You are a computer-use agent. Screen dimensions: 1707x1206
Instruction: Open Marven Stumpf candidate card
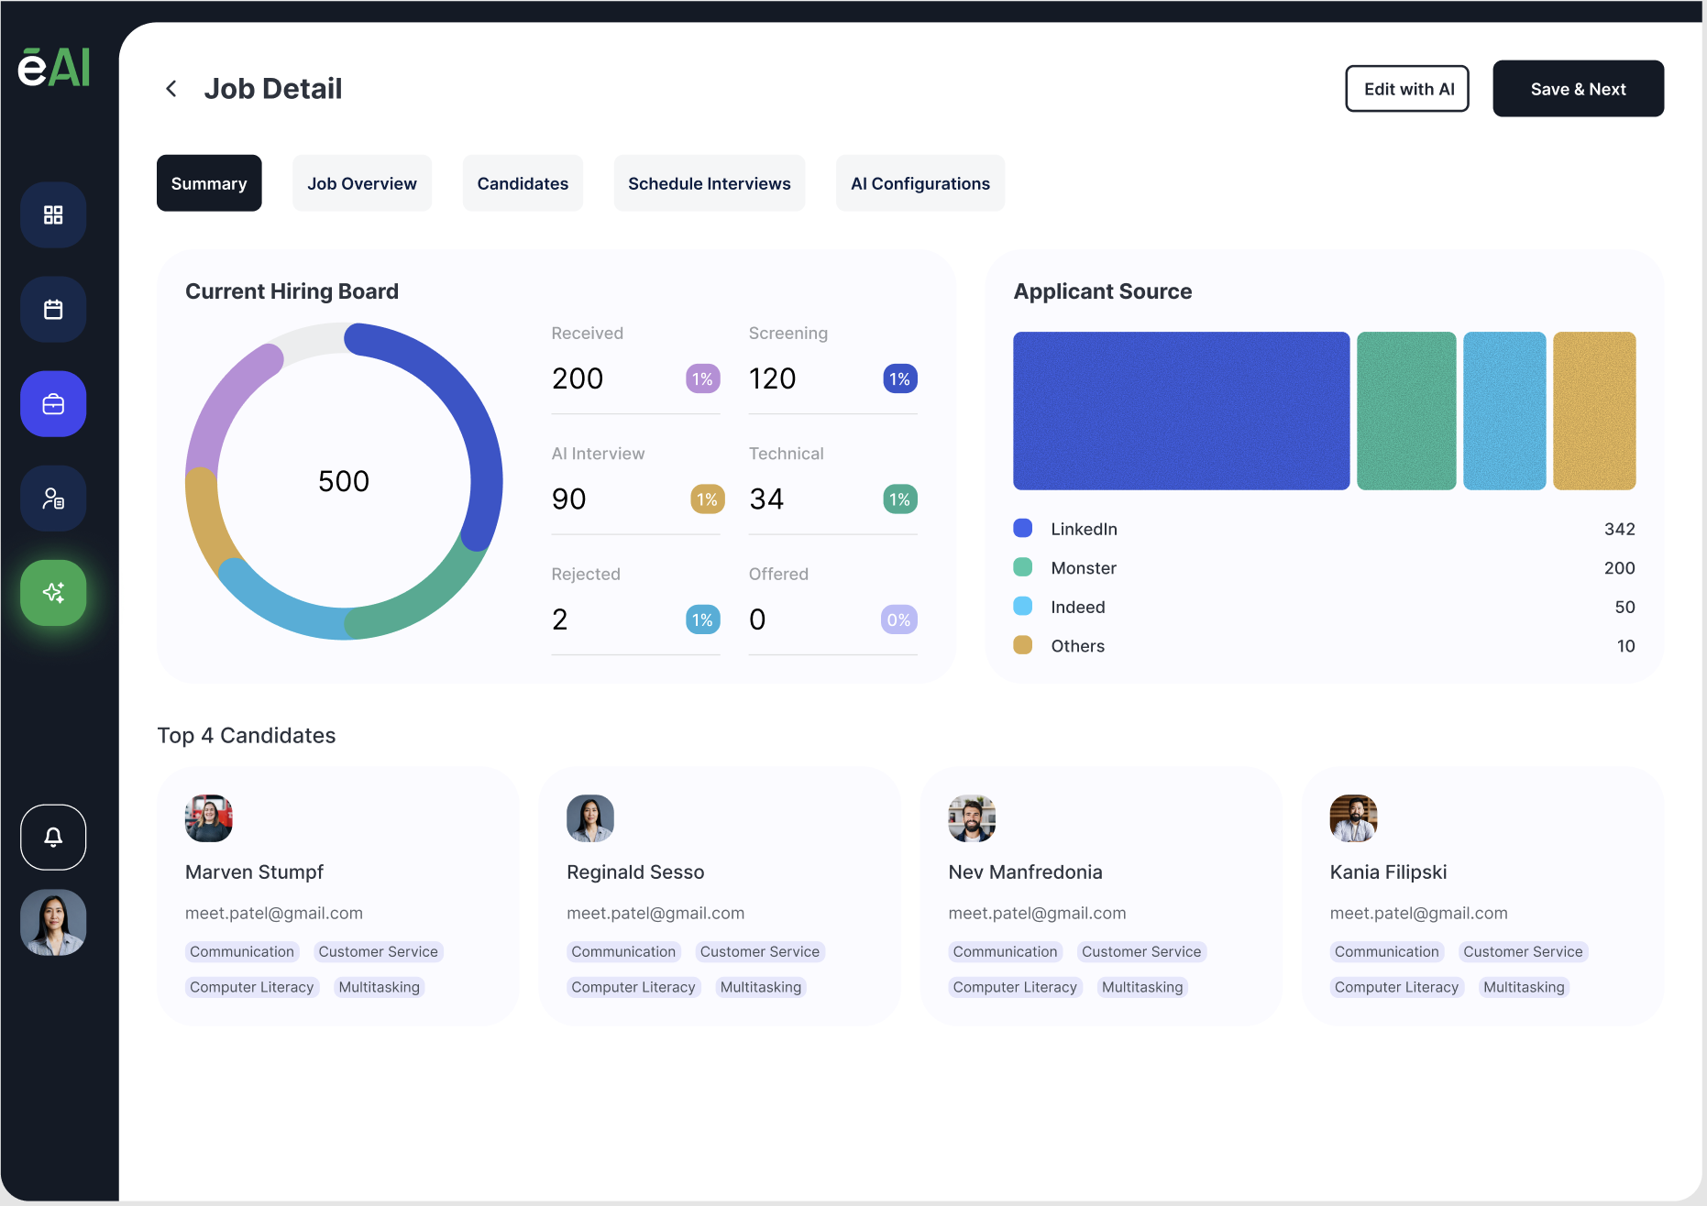337,895
